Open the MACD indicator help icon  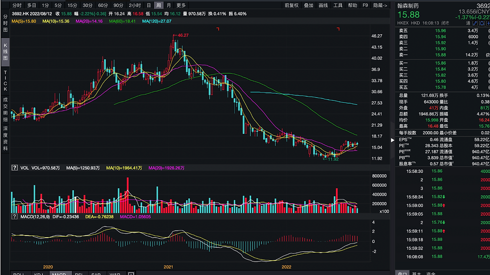click(x=14, y=217)
